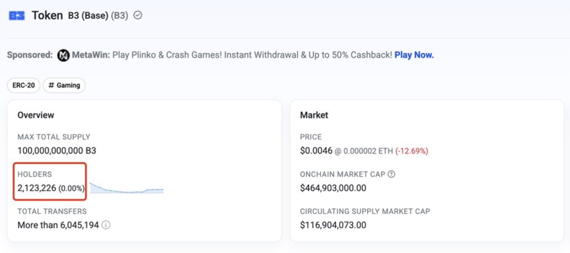Click the More than 6,045,194 transfers text
The width and height of the screenshot is (570, 253).
pyautogui.click(x=58, y=225)
